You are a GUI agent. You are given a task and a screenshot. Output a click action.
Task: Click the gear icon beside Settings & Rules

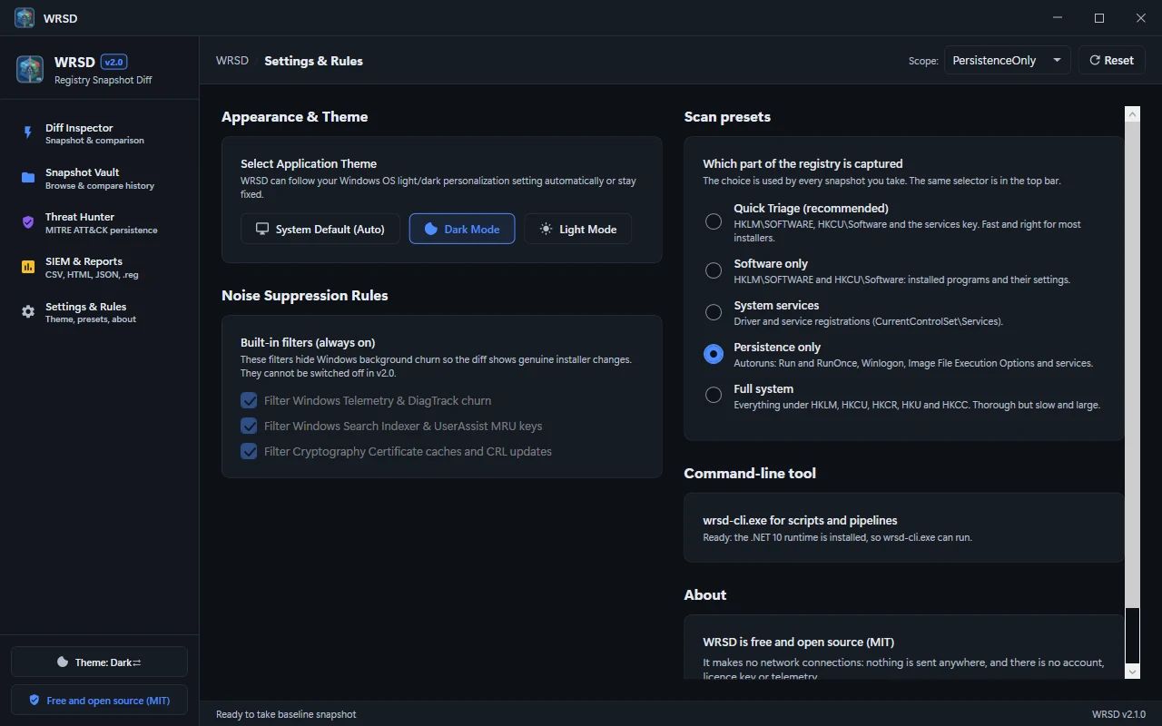tap(28, 312)
